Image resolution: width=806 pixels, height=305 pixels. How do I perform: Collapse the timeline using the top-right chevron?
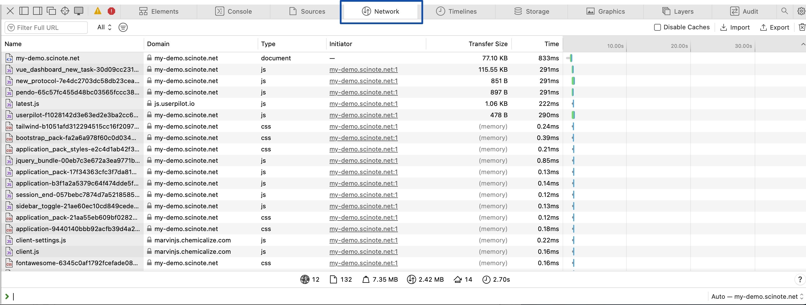pos(803,44)
